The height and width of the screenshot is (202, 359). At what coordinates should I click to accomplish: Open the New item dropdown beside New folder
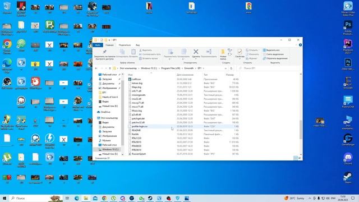(229, 50)
